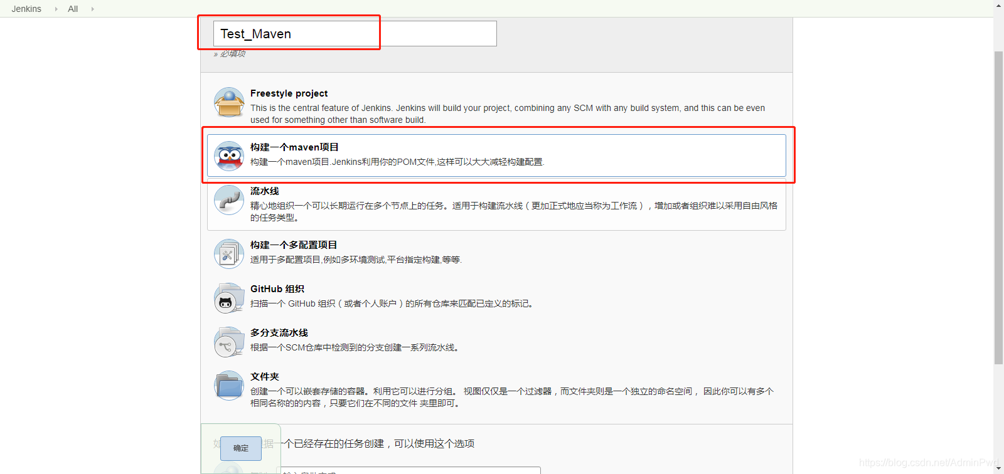The height and width of the screenshot is (474, 1004).
Task: Click the 多分支流水线 branch icon
Action: [229, 342]
